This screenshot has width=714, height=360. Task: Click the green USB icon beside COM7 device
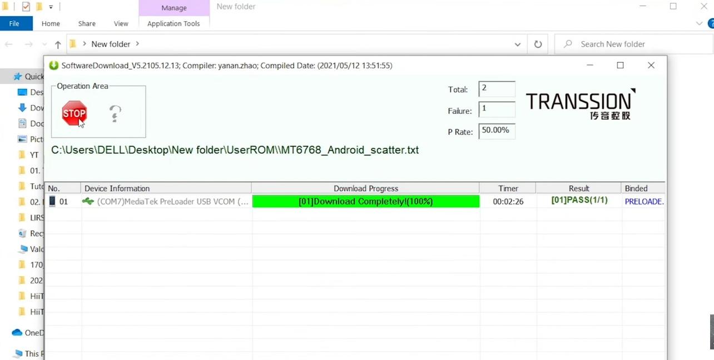[x=88, y=201]
